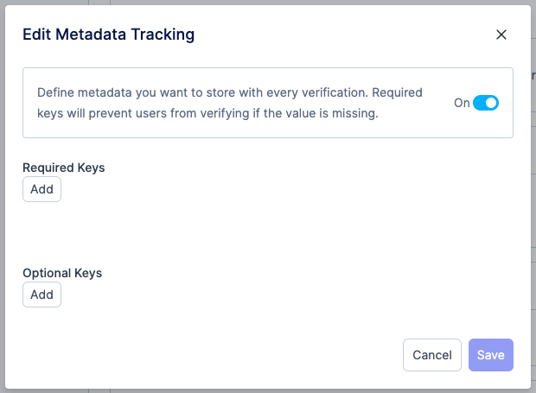
Task: Click the X icon in dialog header
Action: (501, 35)
